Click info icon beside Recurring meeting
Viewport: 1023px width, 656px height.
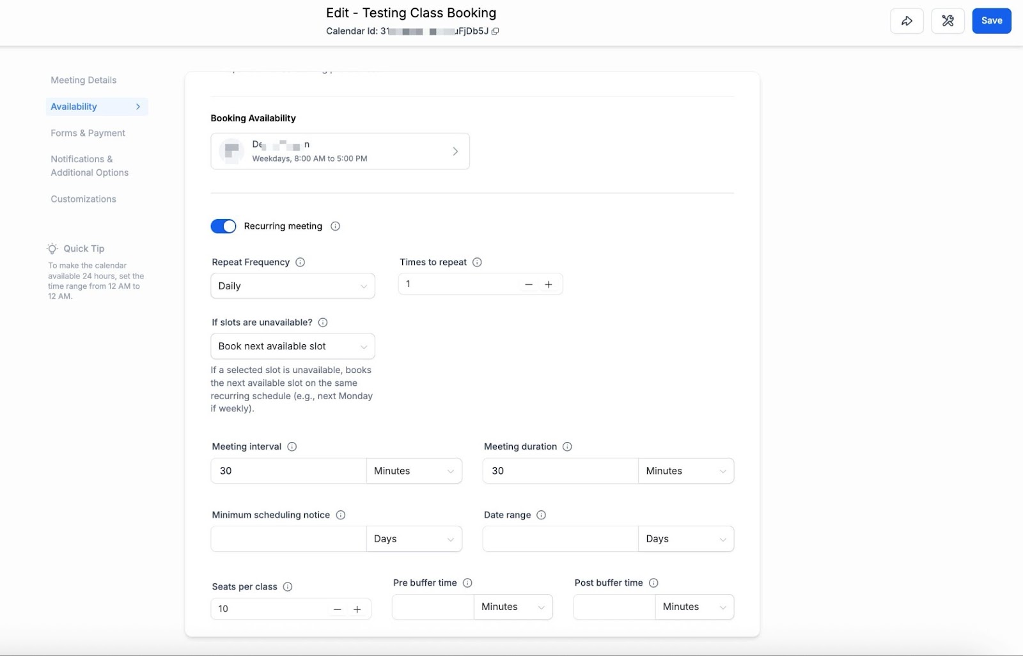click(x=335, y=226)
